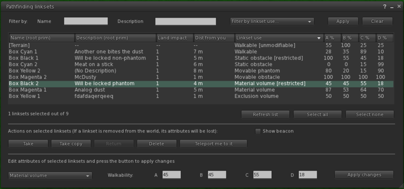Click the Refresh list button
This screenshot has width=404, height=189.
click(266, 114)
